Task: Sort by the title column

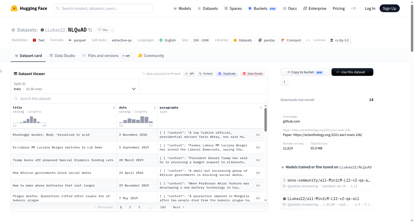Action: coord(114,107)
